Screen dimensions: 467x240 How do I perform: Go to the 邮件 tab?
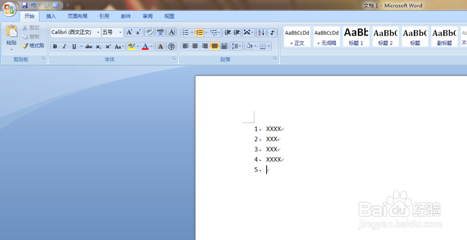coord(126,16)
